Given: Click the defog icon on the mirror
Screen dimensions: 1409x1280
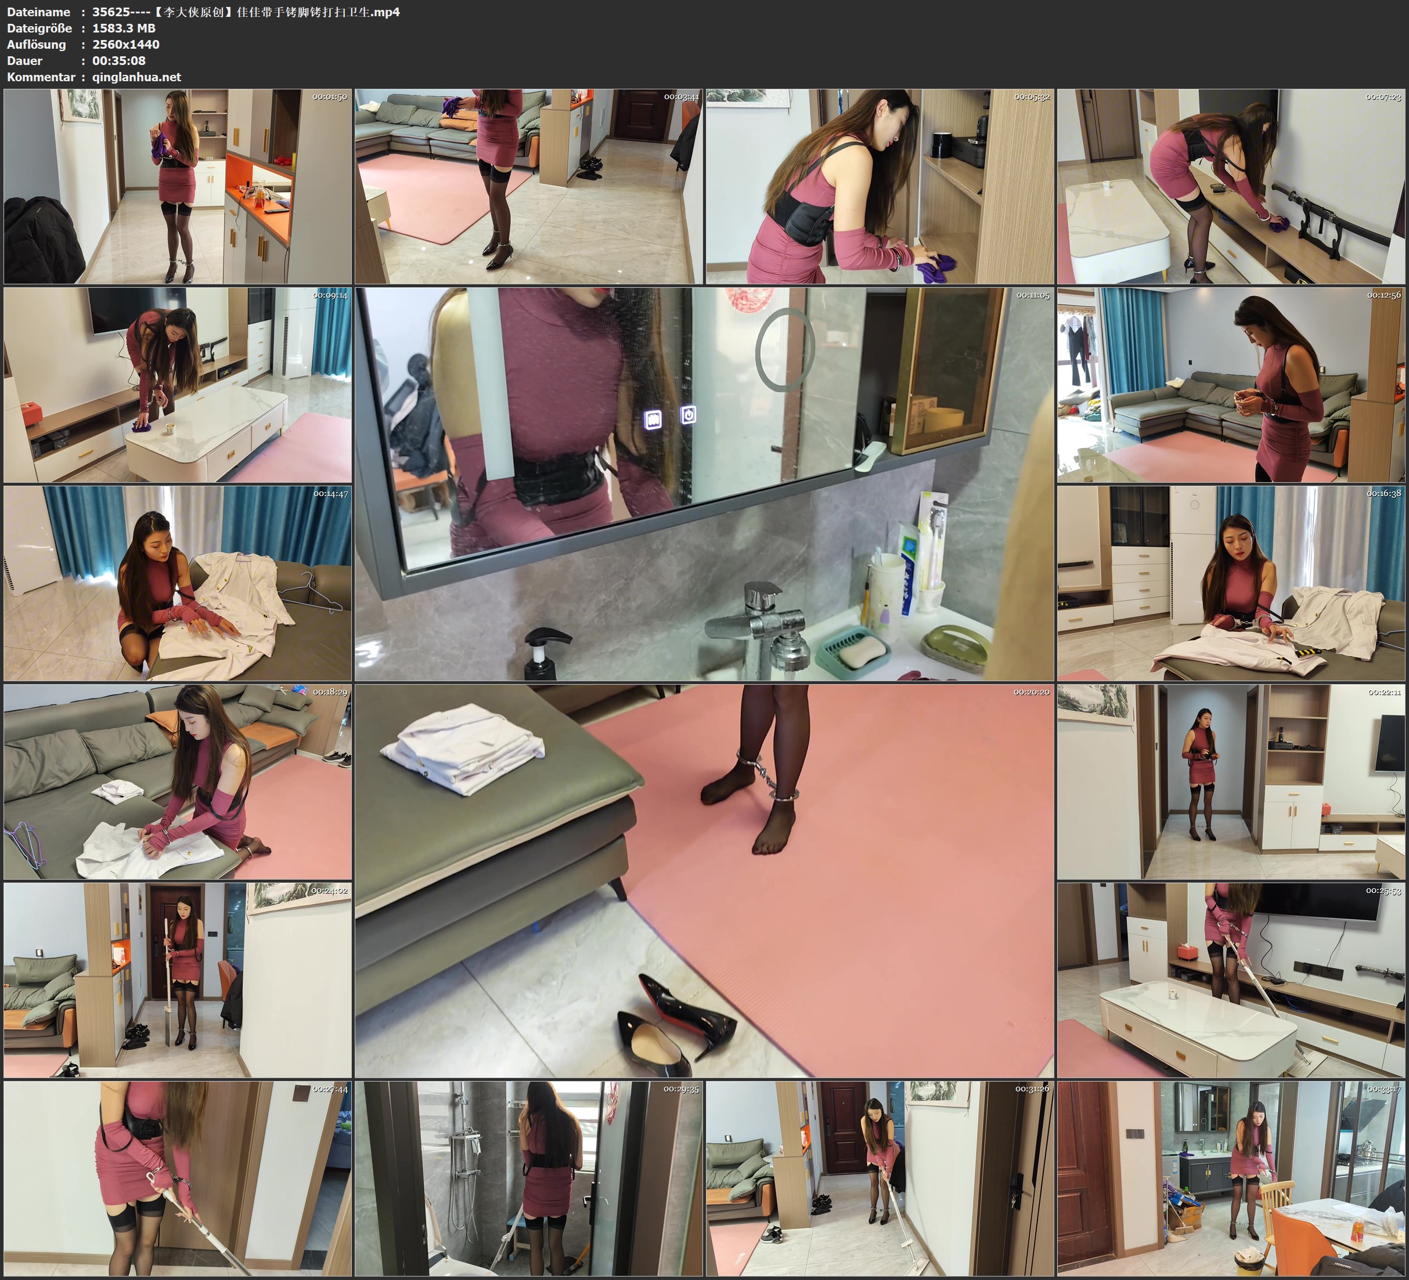Looking at the screenshot, I should click(x=653, y=419).
